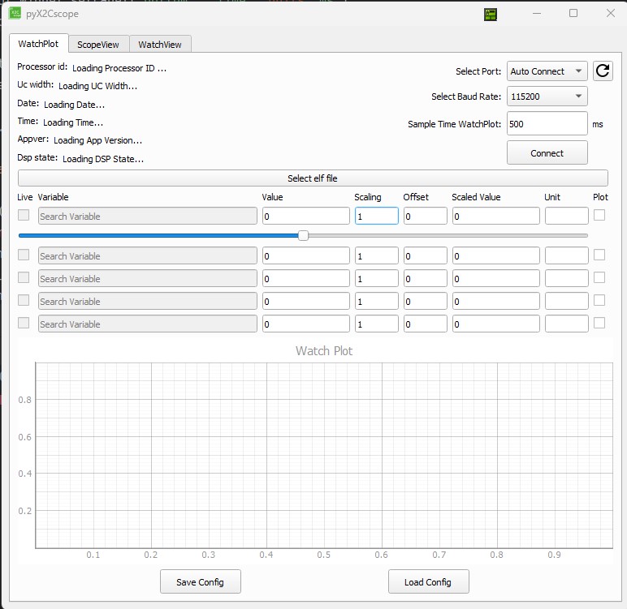This screenshot has width=627, height=609.
Task: Click the Sample Time WatchPlot field
Action: coord(547,123)
